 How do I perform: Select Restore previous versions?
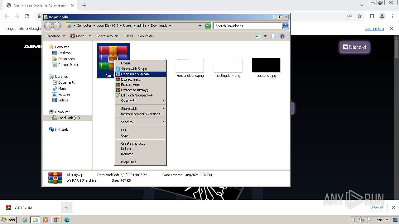(140, 114)
